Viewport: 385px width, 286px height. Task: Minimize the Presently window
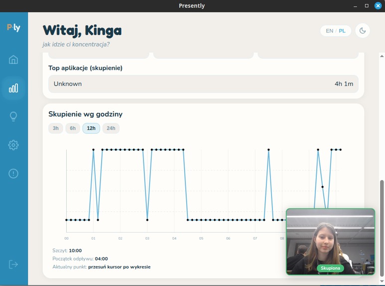click(355, 6)
